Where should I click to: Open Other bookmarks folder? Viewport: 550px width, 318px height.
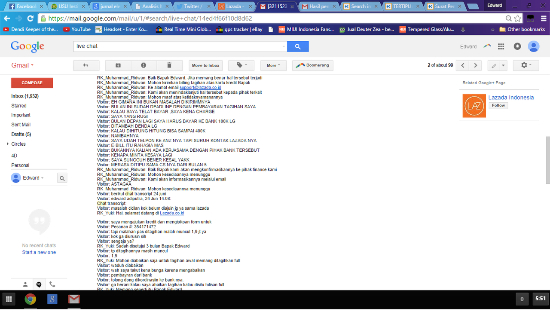point(522,30)
